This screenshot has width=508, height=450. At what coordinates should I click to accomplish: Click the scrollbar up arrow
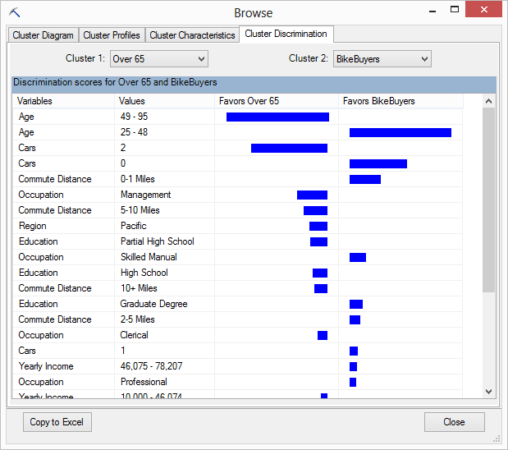point(488,101)
